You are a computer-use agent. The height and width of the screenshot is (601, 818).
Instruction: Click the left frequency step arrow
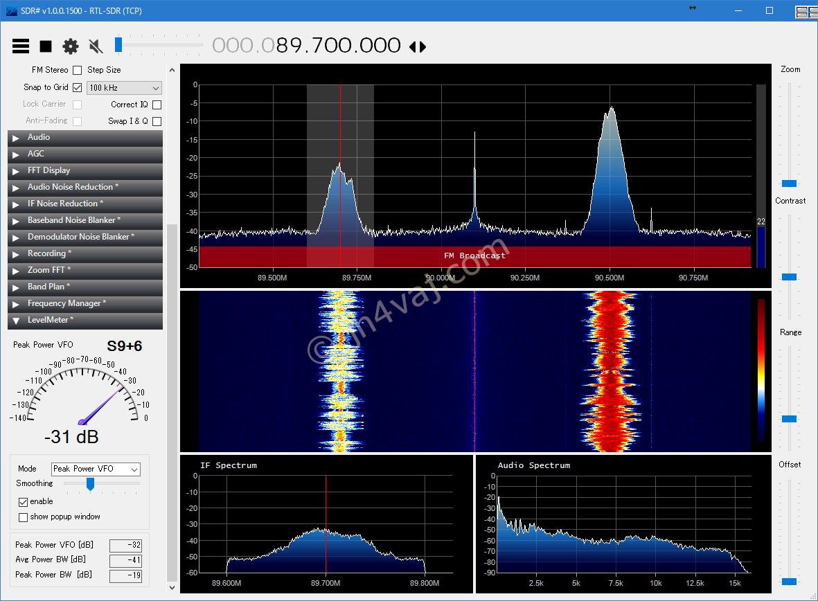point(413,47)
